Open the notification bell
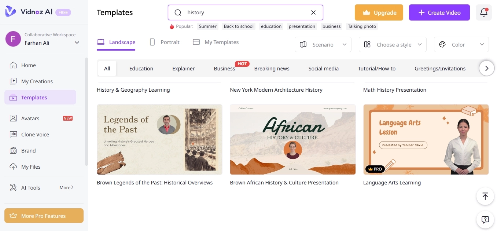The image size is (497, 231). click(484, 12)
